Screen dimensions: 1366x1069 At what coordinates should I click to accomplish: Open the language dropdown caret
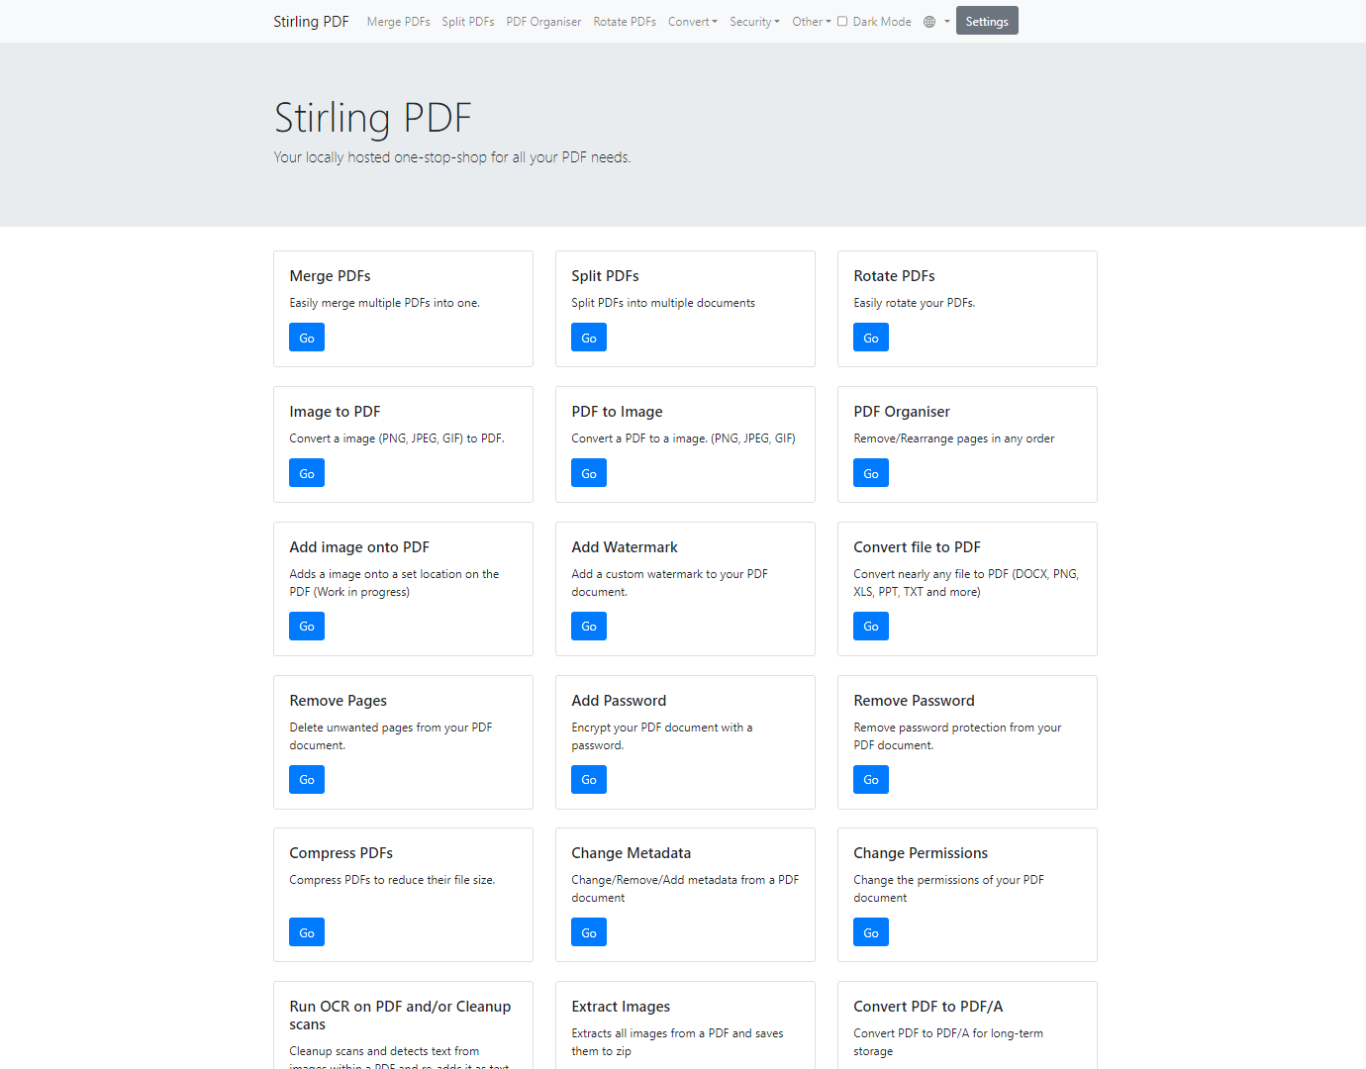pyautogui.click(x=947, y=22)
